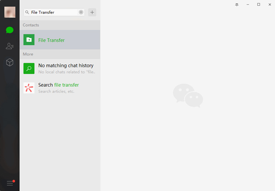Image resolution: width=275 pixels, height=191 pixels.
Task: Click the magnifier icon in search box
Action: [27, 12]
